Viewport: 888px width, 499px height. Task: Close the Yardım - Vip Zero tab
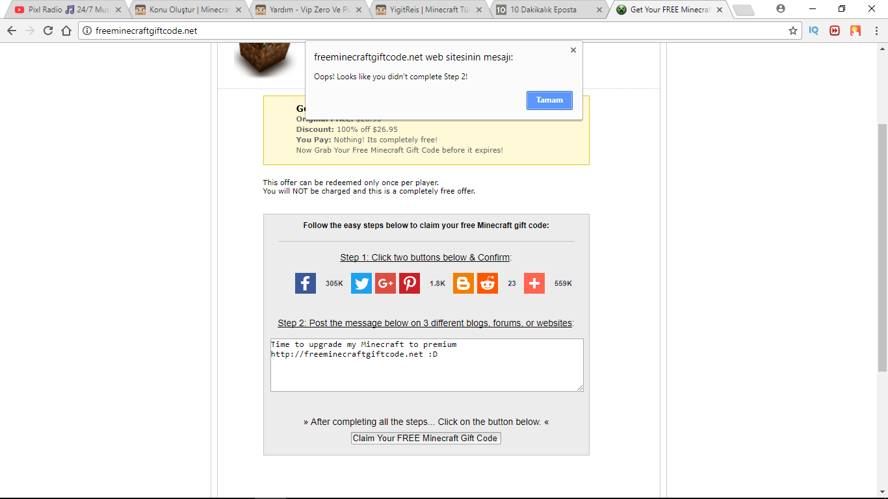(x=359, y=10)
